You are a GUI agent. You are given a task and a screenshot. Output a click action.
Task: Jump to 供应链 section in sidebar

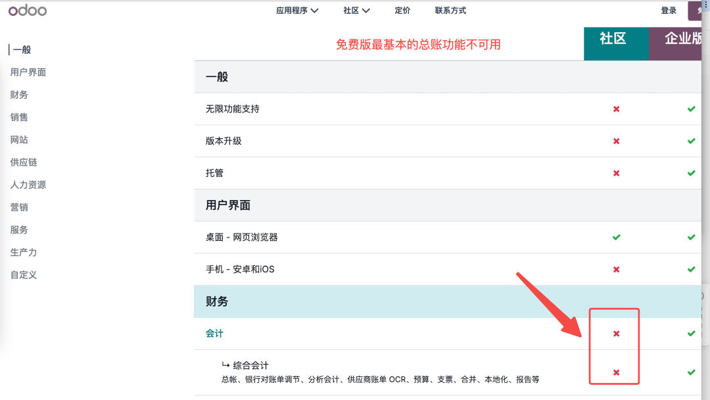coord(24,162)
